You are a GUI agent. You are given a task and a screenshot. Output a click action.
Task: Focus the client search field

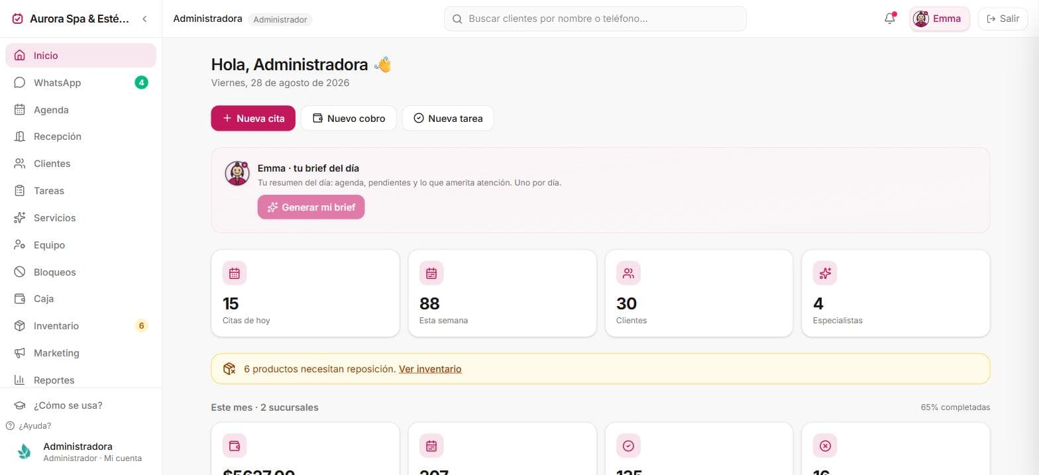click(x=595, y=19)
